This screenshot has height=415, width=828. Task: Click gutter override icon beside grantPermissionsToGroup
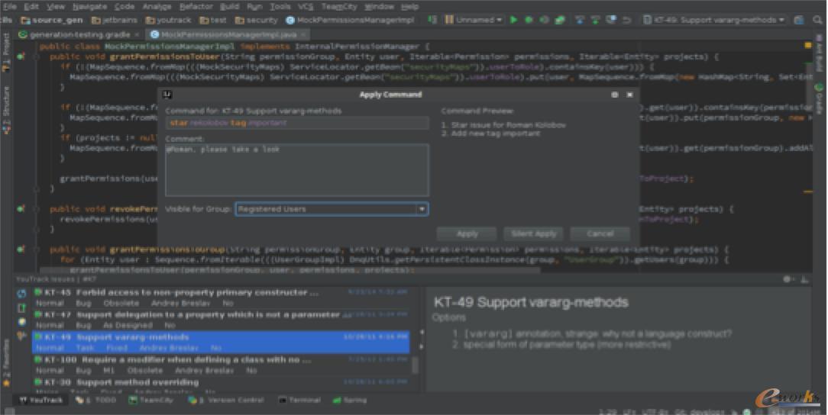pyautogui.click(x=21, y=249)
